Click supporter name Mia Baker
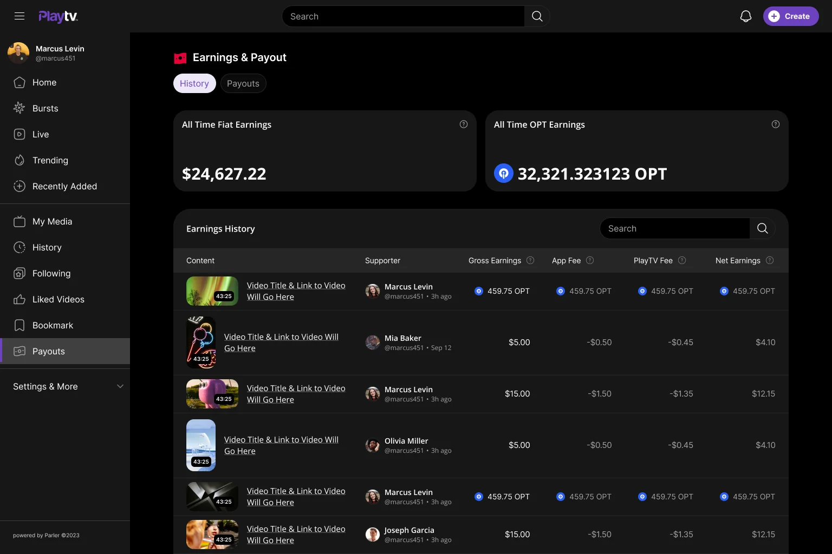 pos(403,338)
